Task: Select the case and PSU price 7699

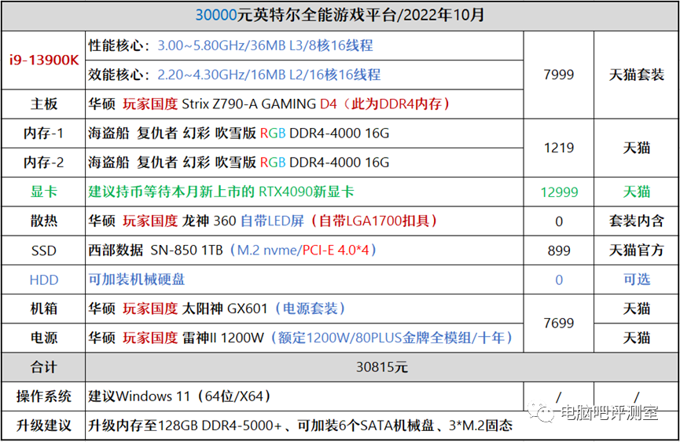Action: click(x=559, y=323)
